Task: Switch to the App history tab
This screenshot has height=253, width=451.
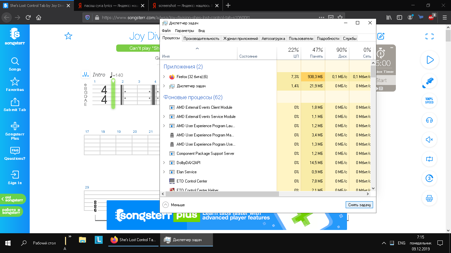Action: 240,39
